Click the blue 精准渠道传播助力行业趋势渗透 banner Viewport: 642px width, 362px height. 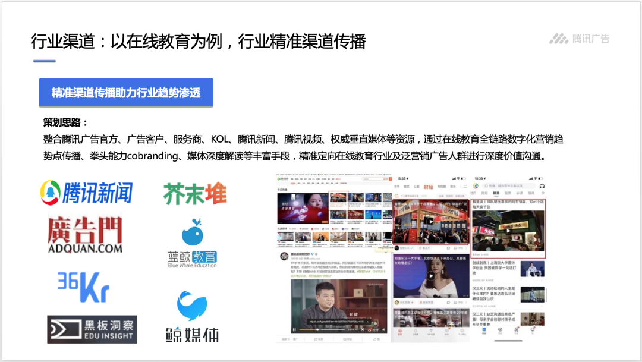[126, 93]
